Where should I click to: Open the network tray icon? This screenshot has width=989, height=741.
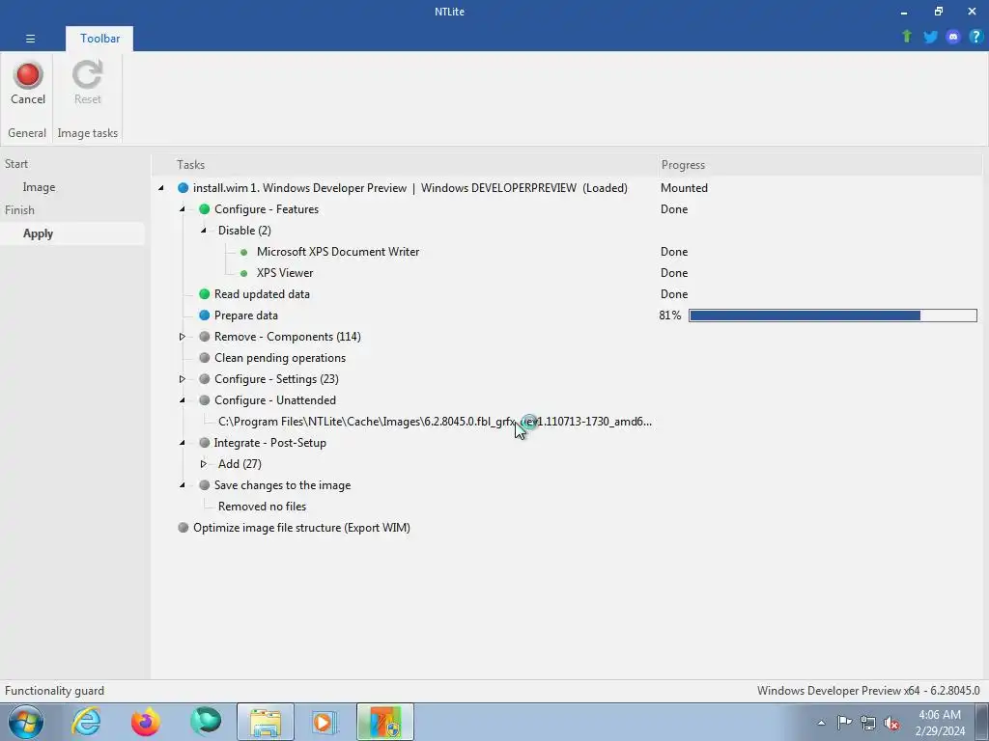868,723
